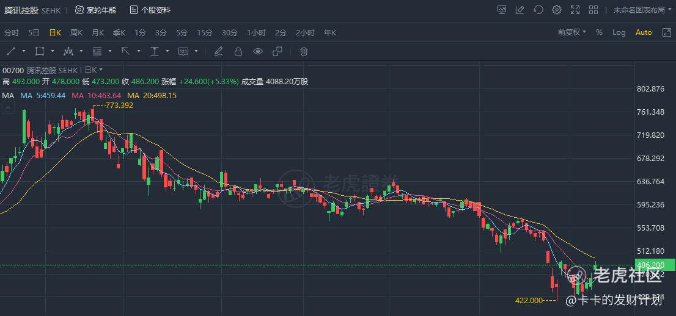Viewport: 676px width, 316px height.
Task: Toggle Log scale mode
Action: 619,32
